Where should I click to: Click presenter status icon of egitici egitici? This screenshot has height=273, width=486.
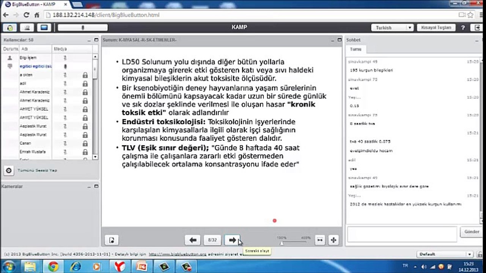tap(10, 66)
